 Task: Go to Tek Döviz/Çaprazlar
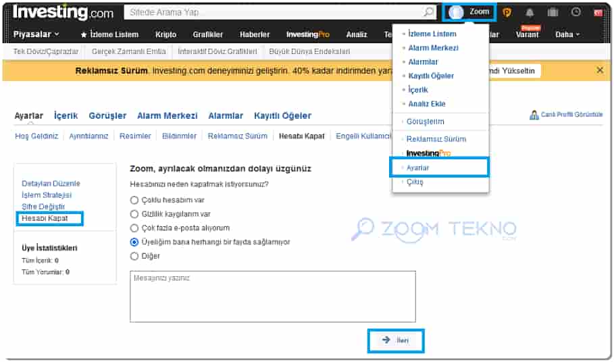click(x=46, y=51)
